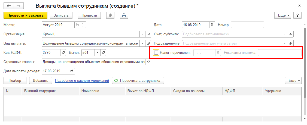Screen dimensions: 307x125
Task: Click the paperclip attachments icon
Action: pos(110,15)
